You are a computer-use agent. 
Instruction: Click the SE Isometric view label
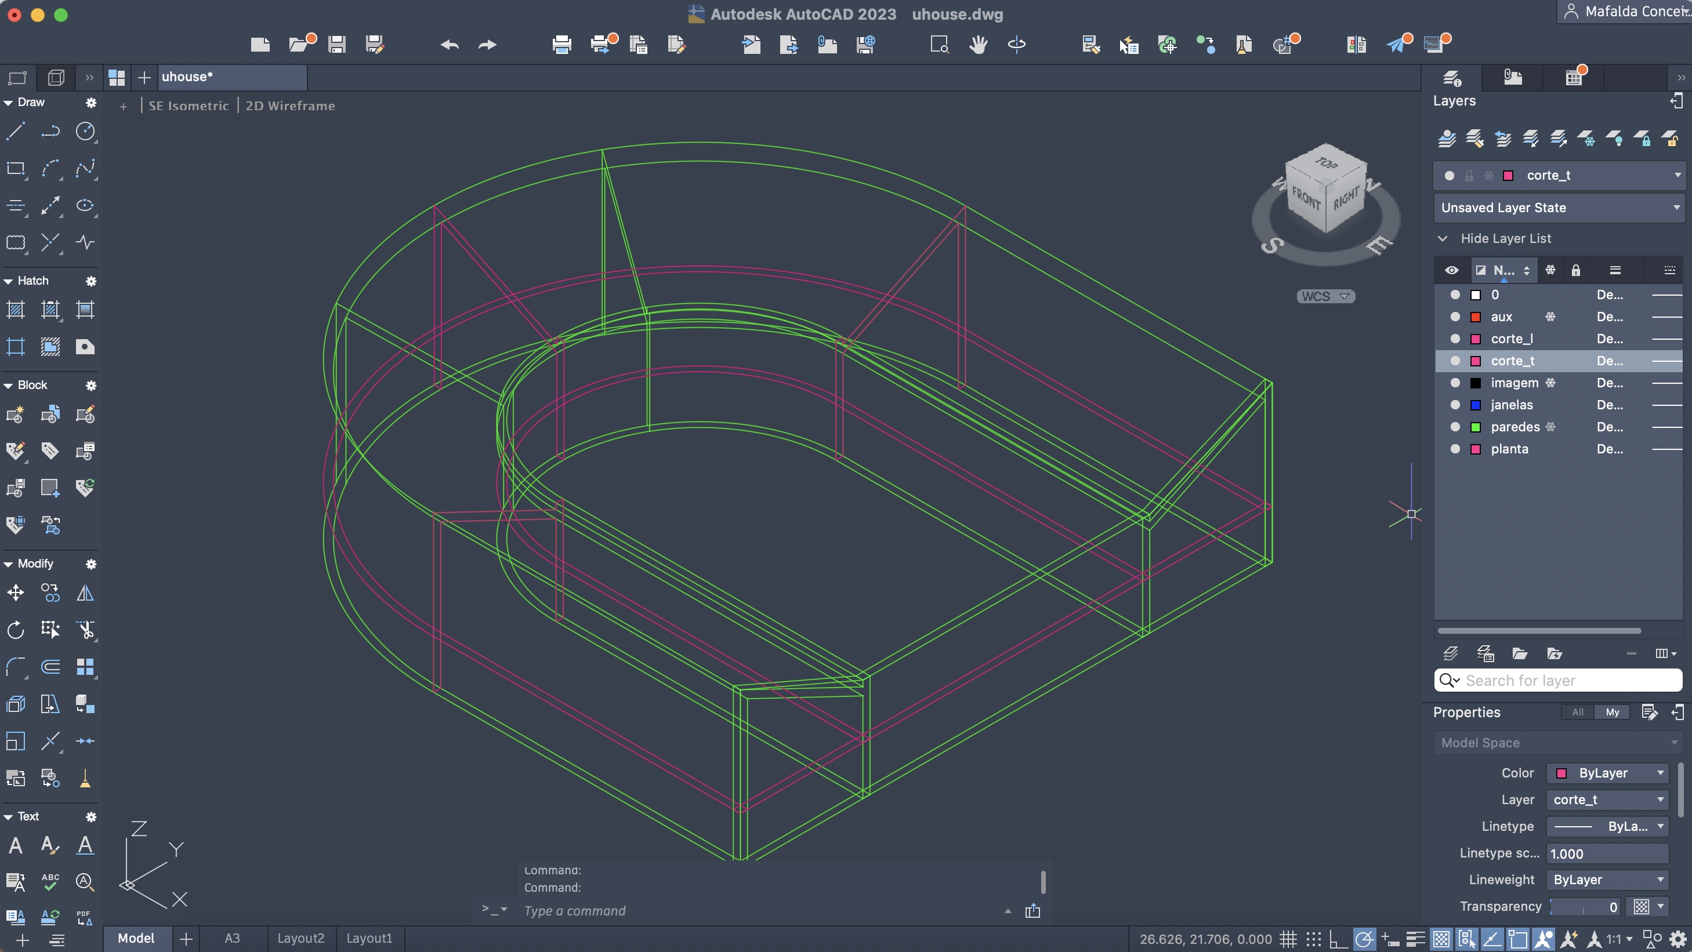tap(189, 106)
